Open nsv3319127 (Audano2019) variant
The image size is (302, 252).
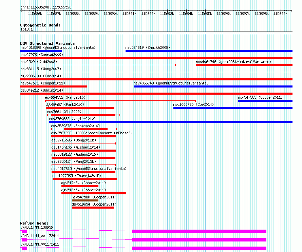click(83, 158)
